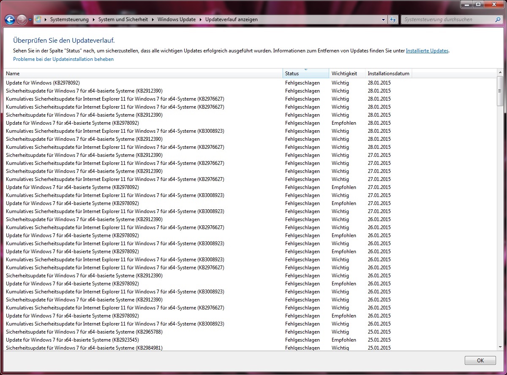Select System und Sicherheit breadcrumb
Screen dimensions: 507x375
[x=123, y=19]
